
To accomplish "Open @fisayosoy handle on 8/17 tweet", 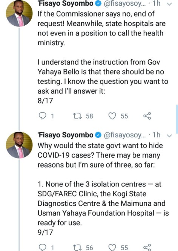I will coord(125,4).
